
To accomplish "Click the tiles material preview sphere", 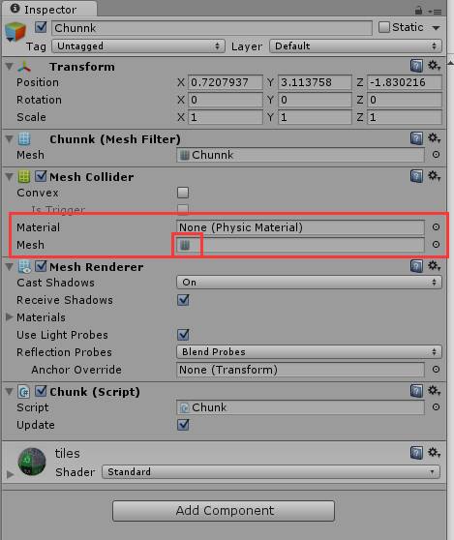I will coord(32,462).
